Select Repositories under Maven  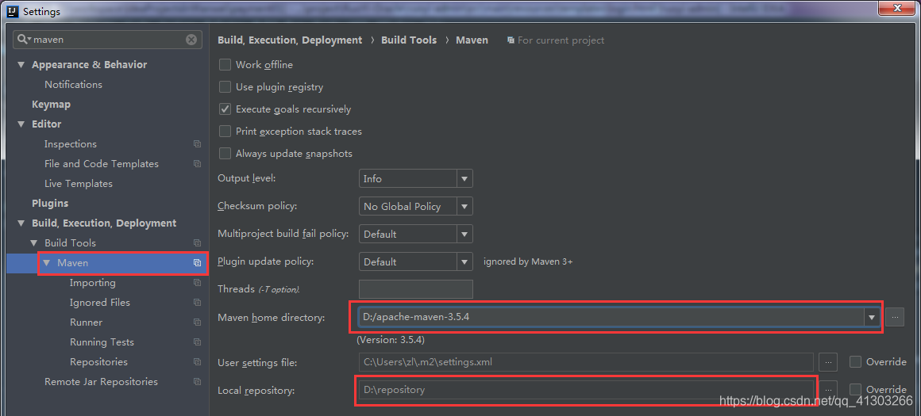[x=98, y=362]
